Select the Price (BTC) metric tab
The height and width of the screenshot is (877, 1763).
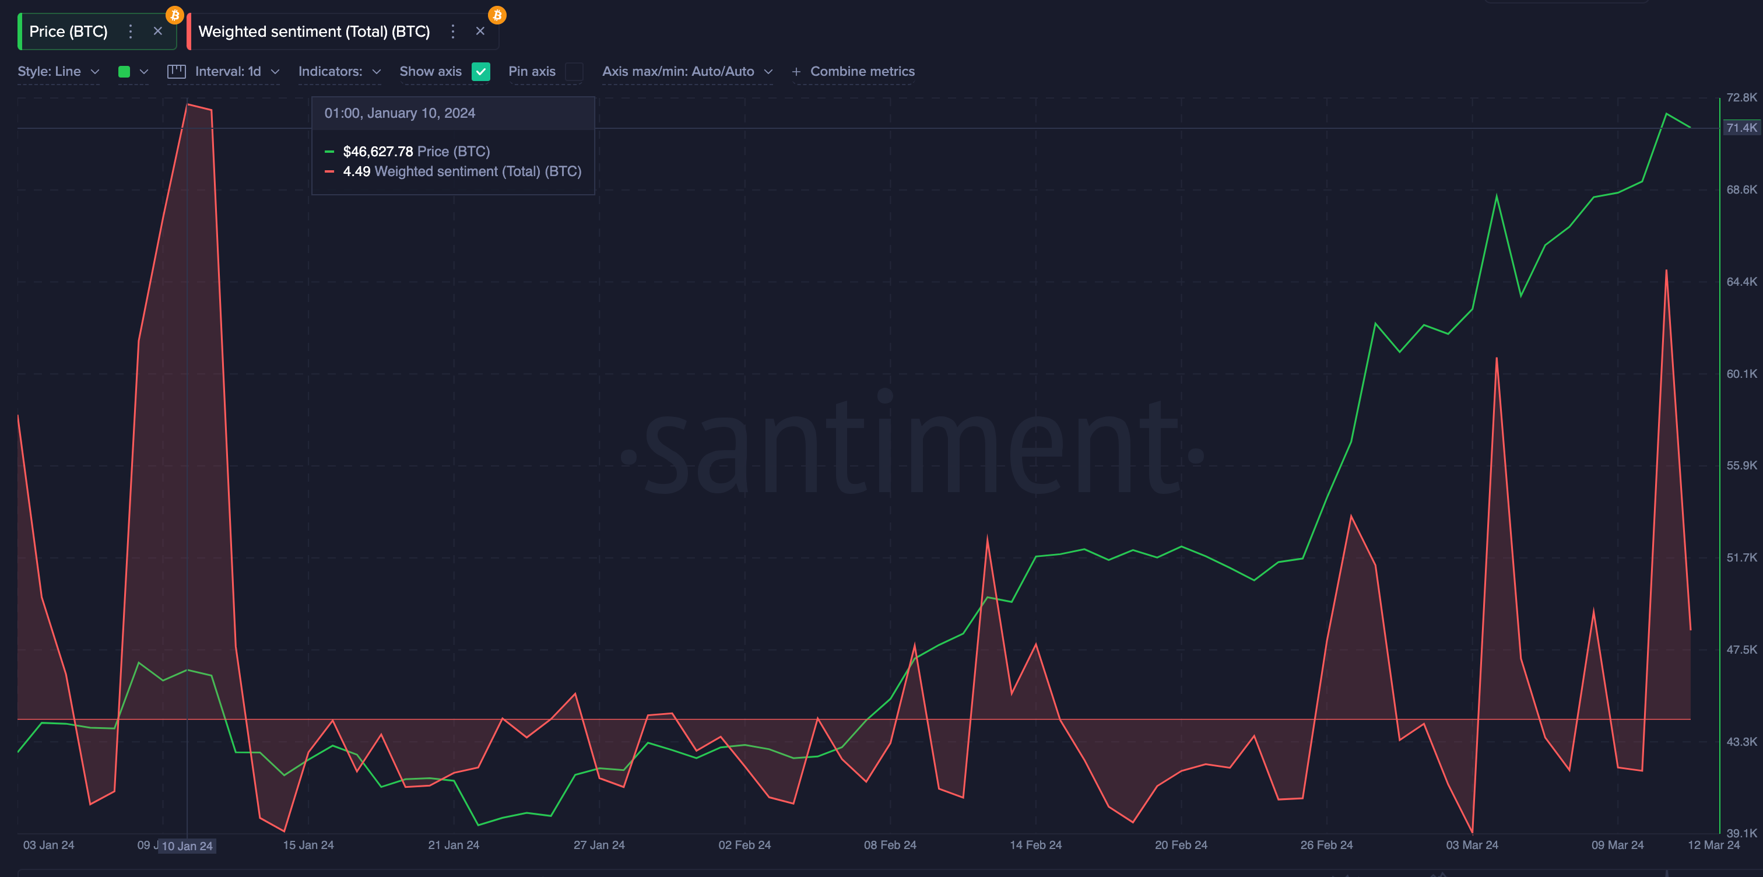point(69,31)
